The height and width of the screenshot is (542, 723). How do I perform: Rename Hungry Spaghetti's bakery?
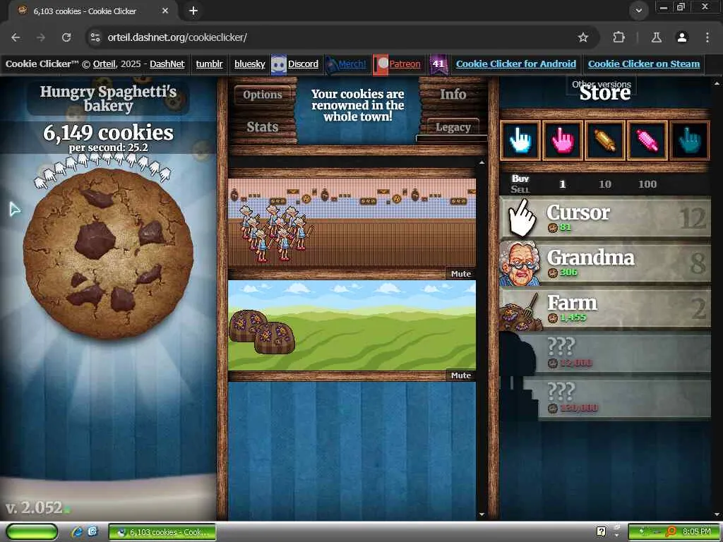click(108, 98)
